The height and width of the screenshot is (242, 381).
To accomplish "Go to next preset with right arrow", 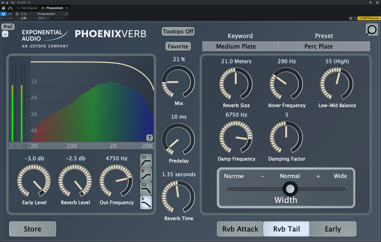I will 25,14.
